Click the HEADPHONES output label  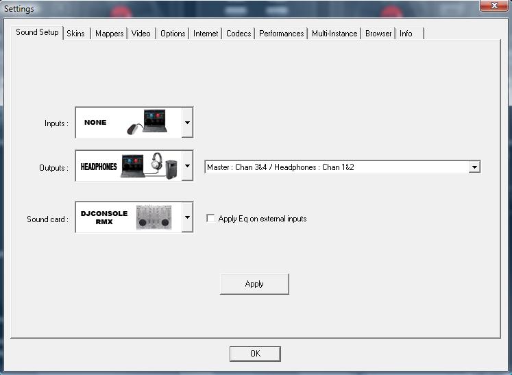pyautogui.click(x=99, y=167)
